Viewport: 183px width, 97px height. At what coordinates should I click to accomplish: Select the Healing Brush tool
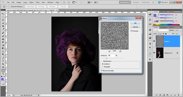[3, 33]
